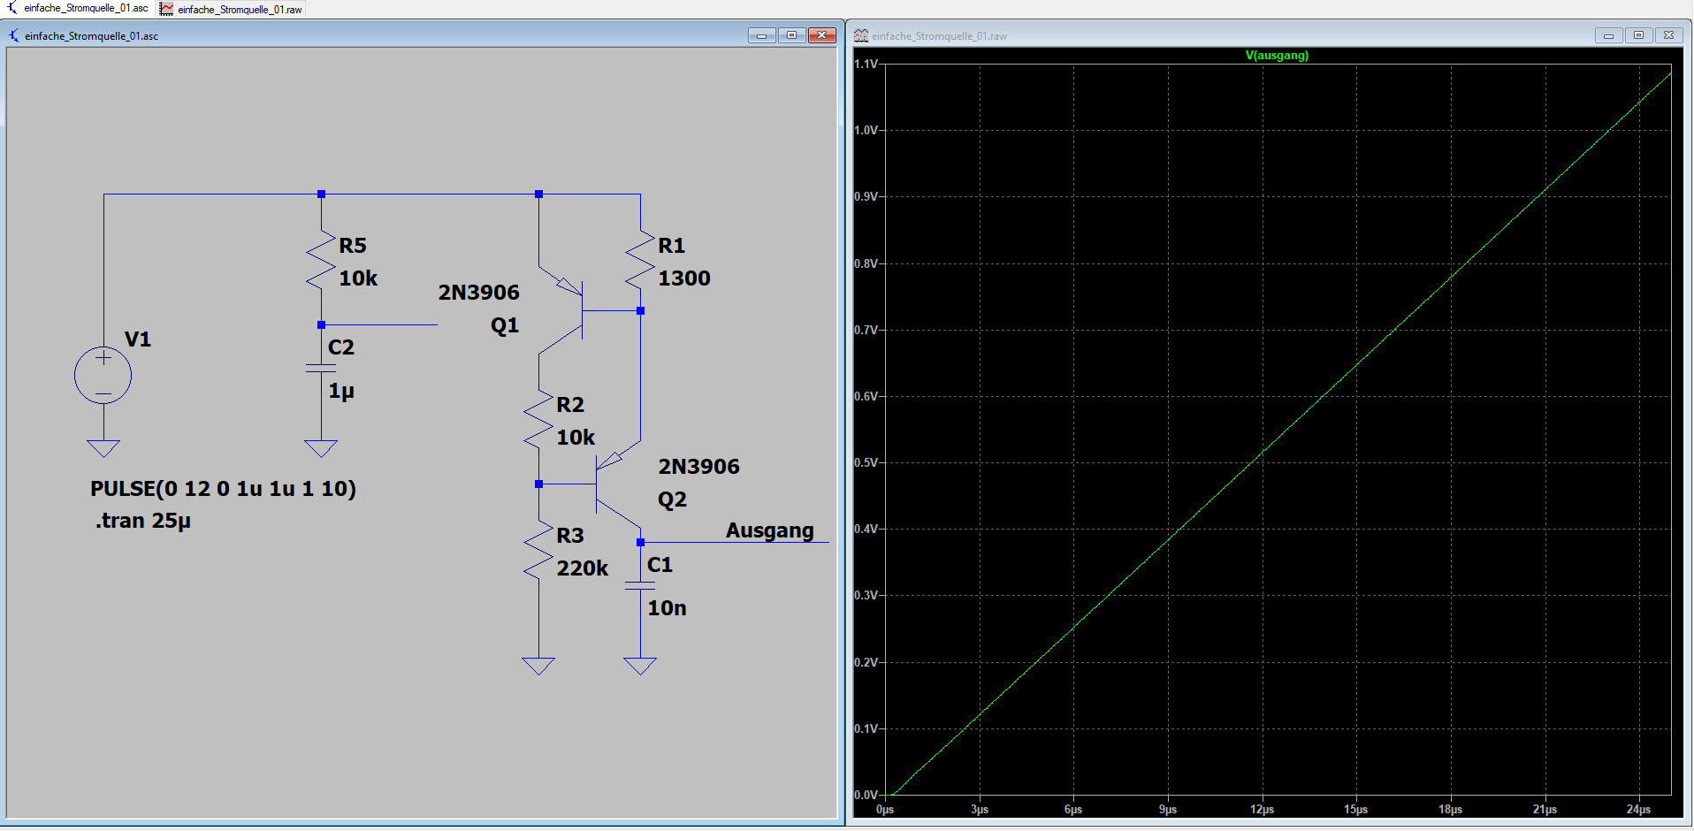Image resolution: width=1694 pixels, height=831 pixels.
Task: Click the waveform icon in the .raw window title
Action: coord(861,35)
